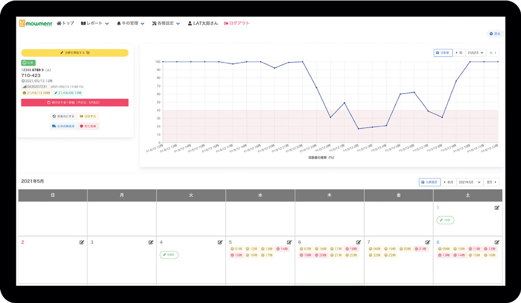Image resolution: width=521 pixels, height=303 pixels.
Task: Click the green 09時 treatment badge on May 4
Action: click(x=168, y=255)
